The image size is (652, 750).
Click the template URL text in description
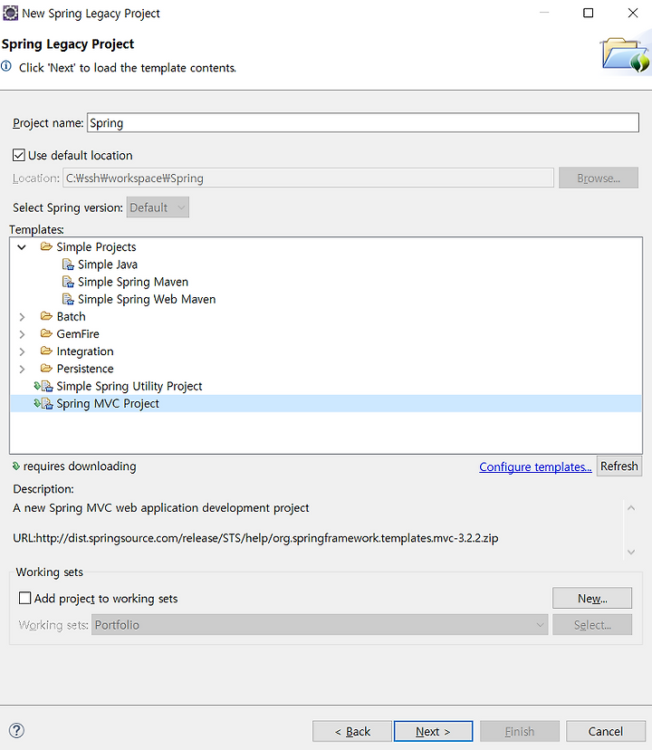255,538
